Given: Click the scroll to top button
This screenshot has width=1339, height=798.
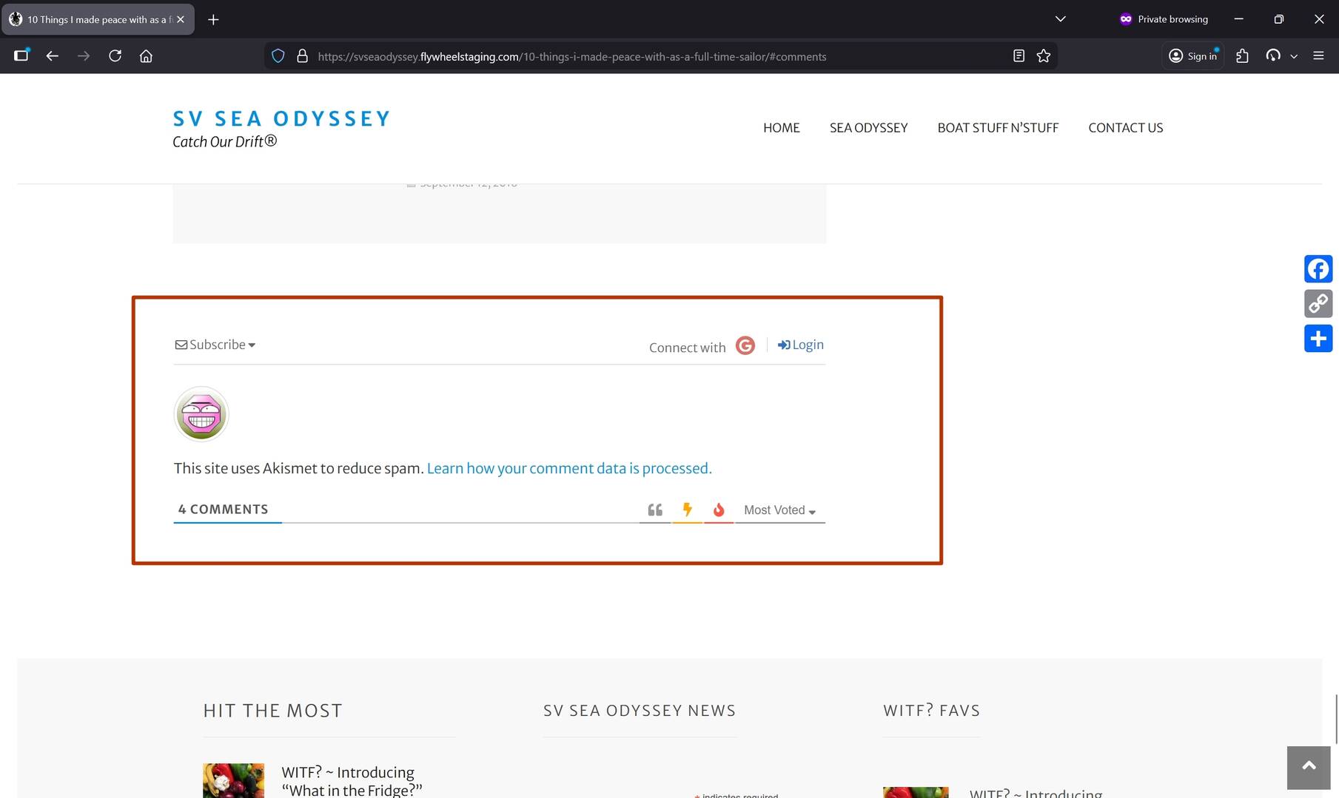Looking at the screenshot, I should click(1308, 767).
